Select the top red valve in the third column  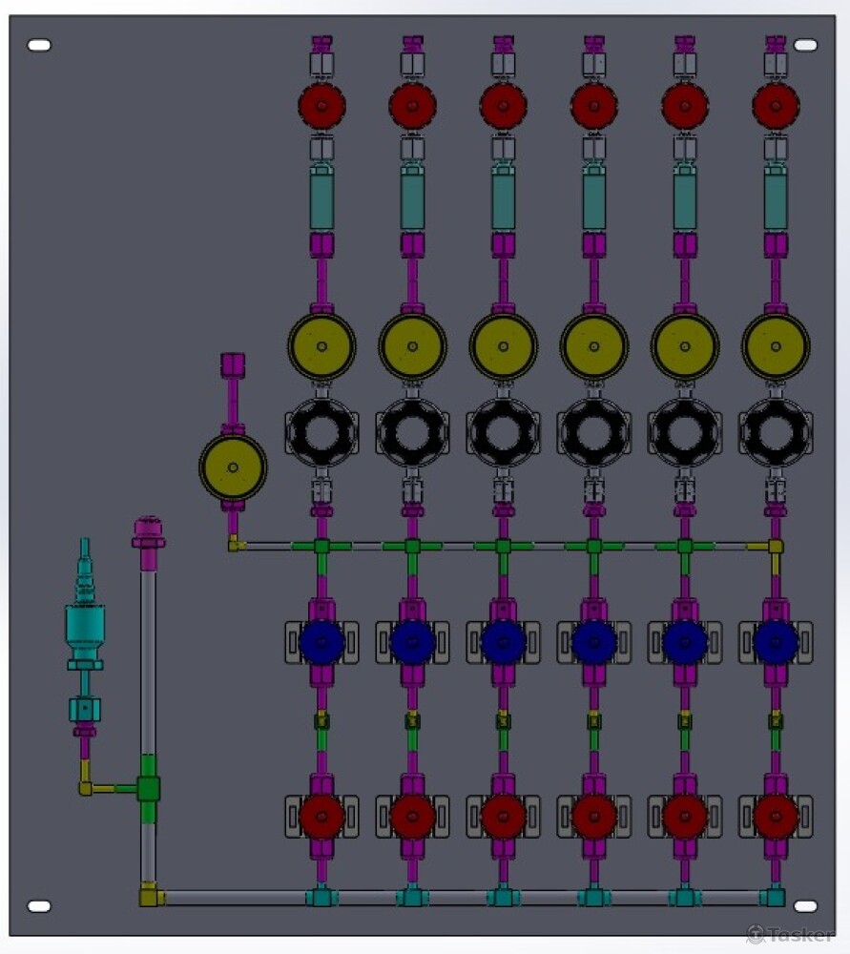point(503,106)
